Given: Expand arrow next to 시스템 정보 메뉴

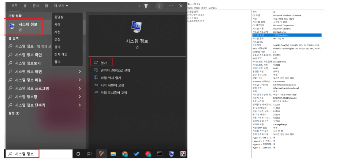Looking at the screenshot, I should pos(79,80).
